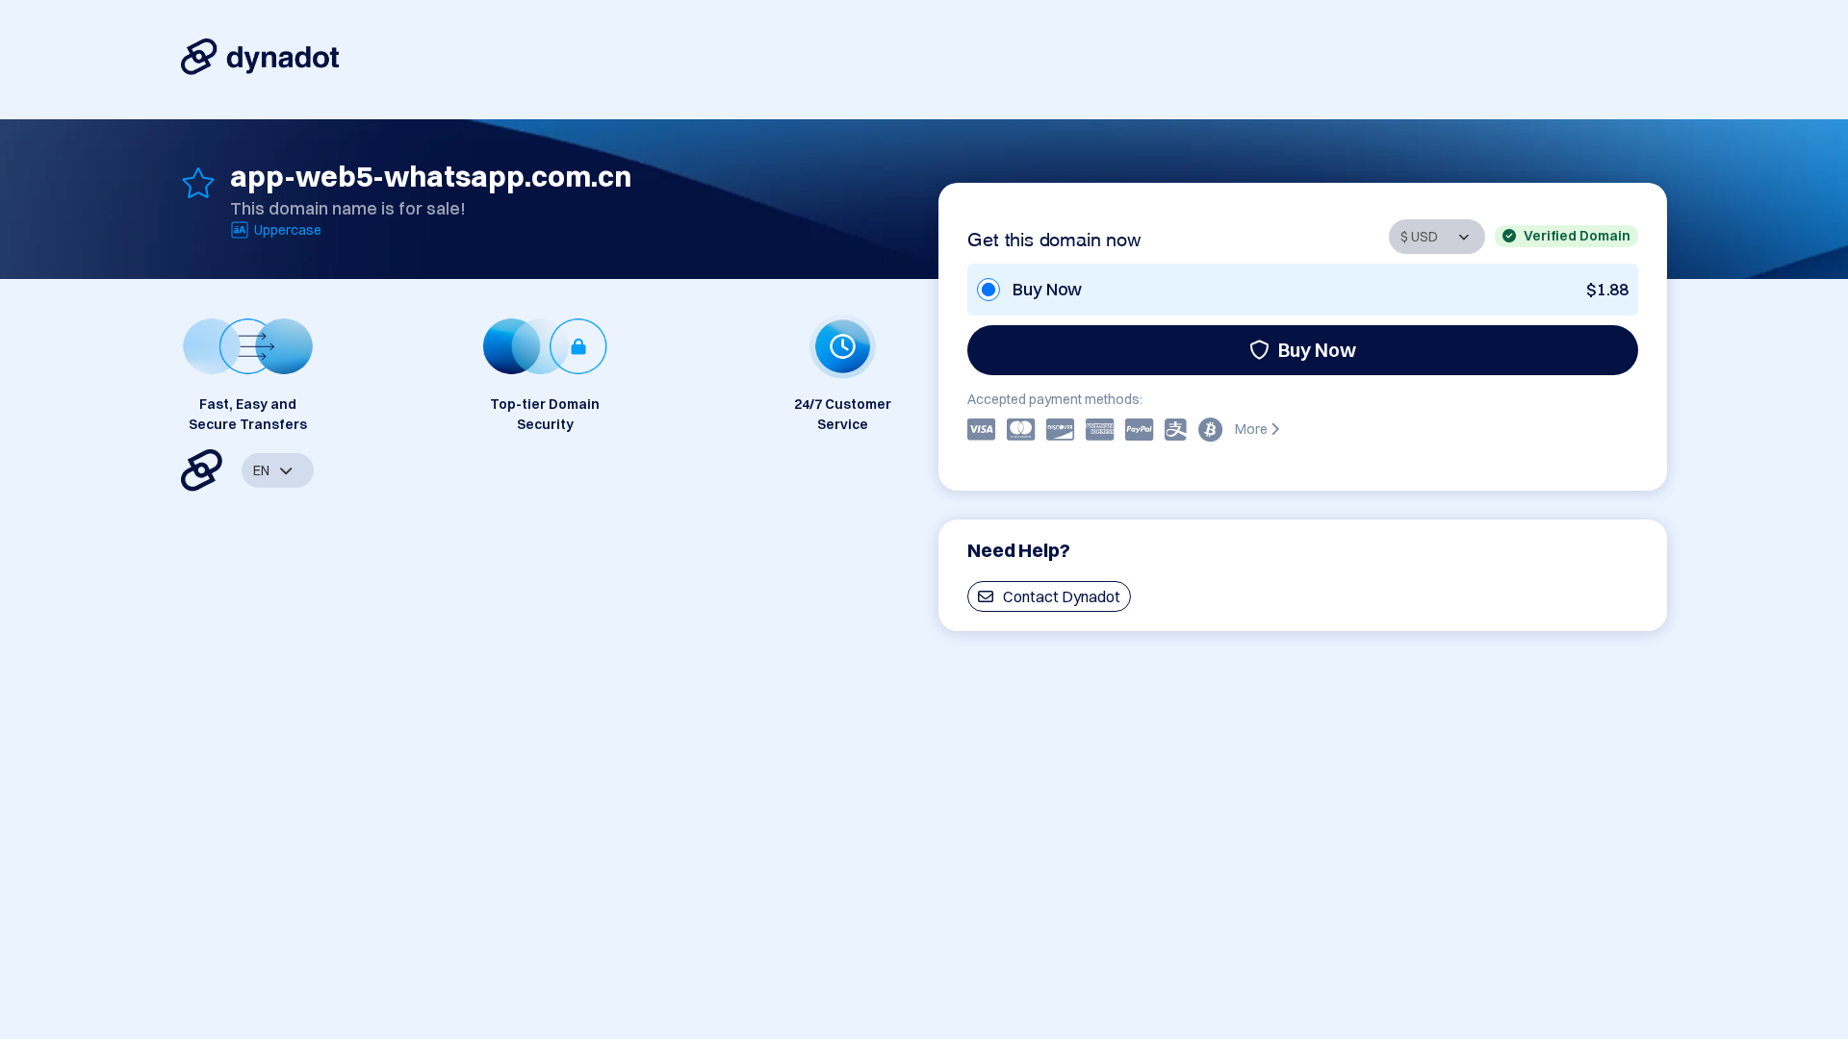Click the 'Top-tier Domain Security' caption

pyautogui.click(x=545, y=414)
